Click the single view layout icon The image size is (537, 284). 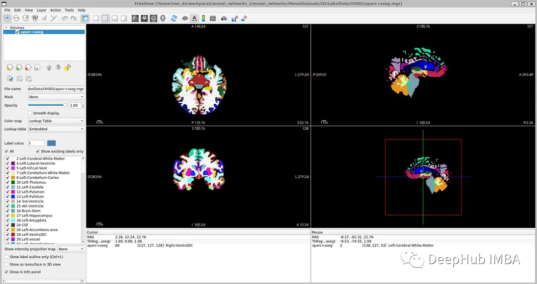pyautogui.click(x=96, y=18)
